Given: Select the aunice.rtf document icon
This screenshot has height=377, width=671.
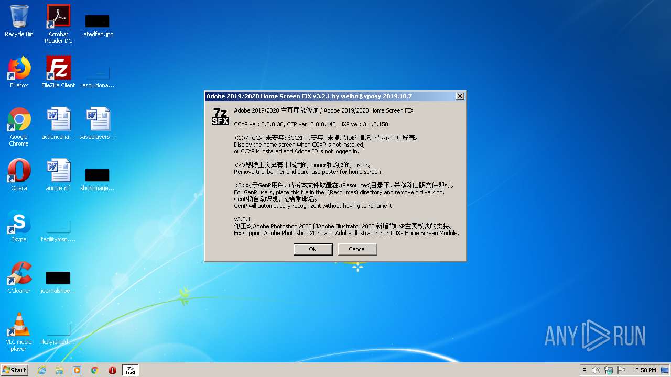Looking at the screenshot, I should point(58,175).
